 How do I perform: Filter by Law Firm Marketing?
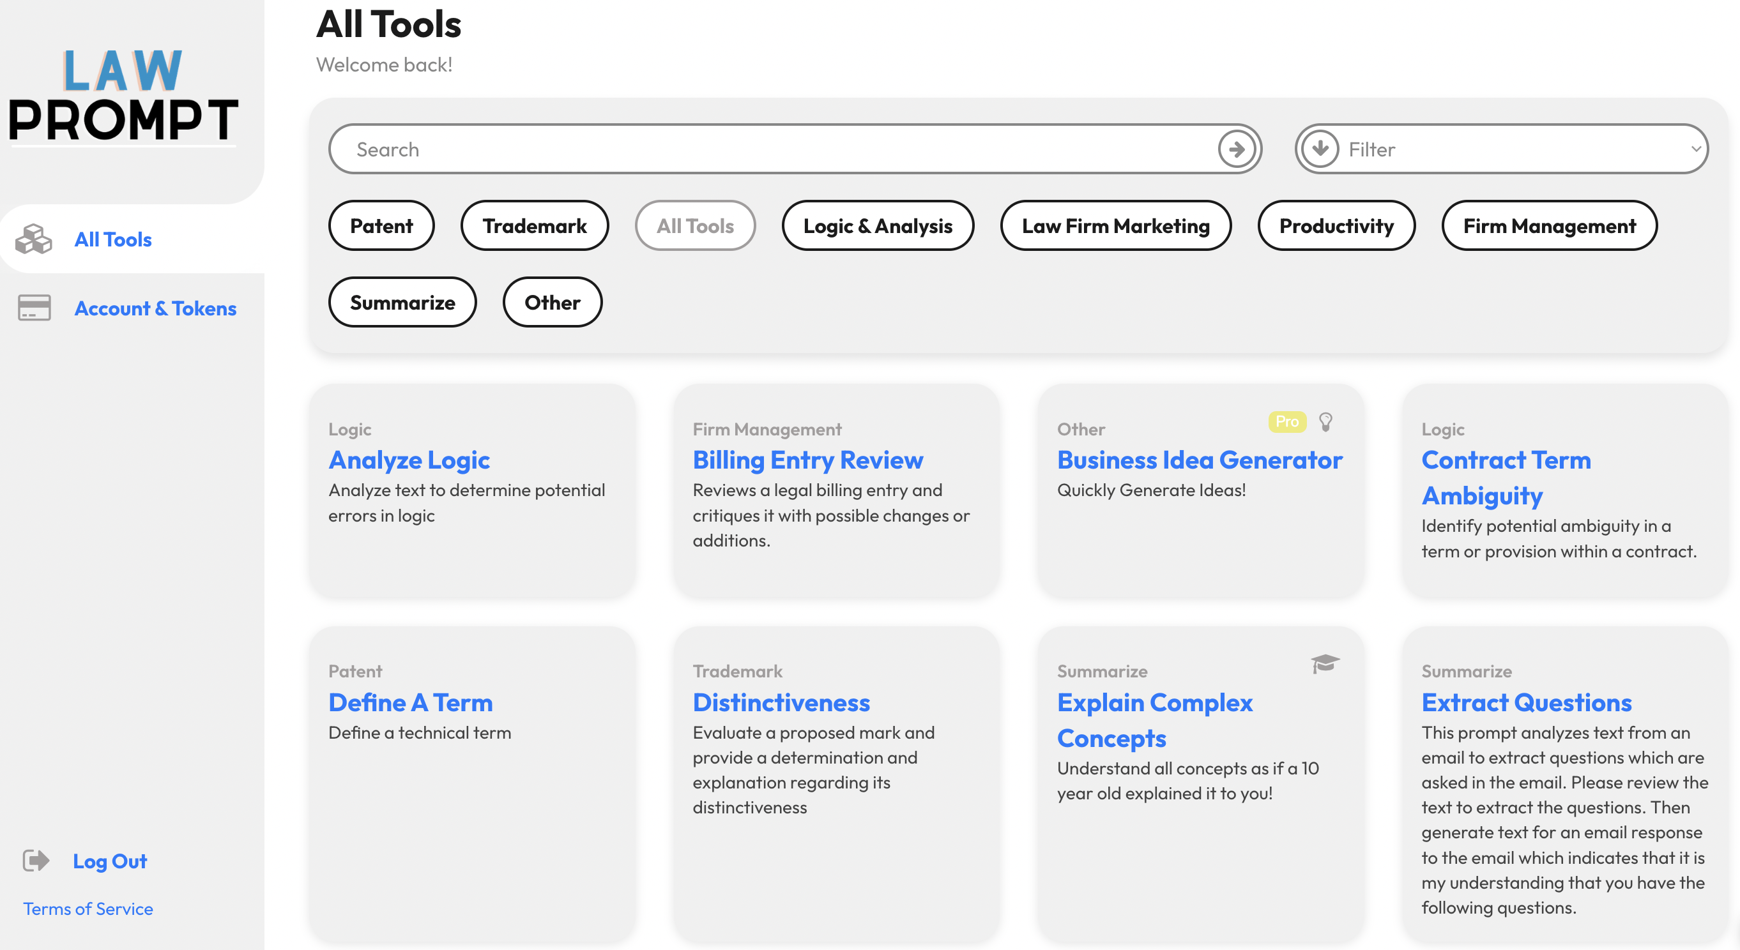click(x=1115, y=225)
